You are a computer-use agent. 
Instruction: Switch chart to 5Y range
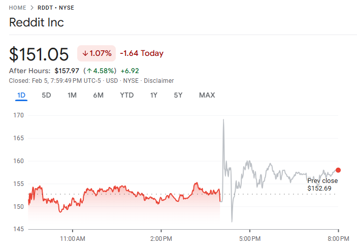pos(178,95)
